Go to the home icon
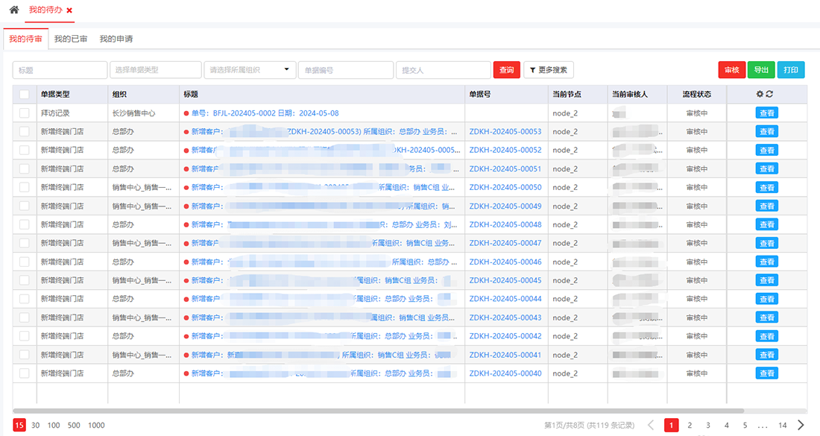820x436 pixels. [14, 10]
